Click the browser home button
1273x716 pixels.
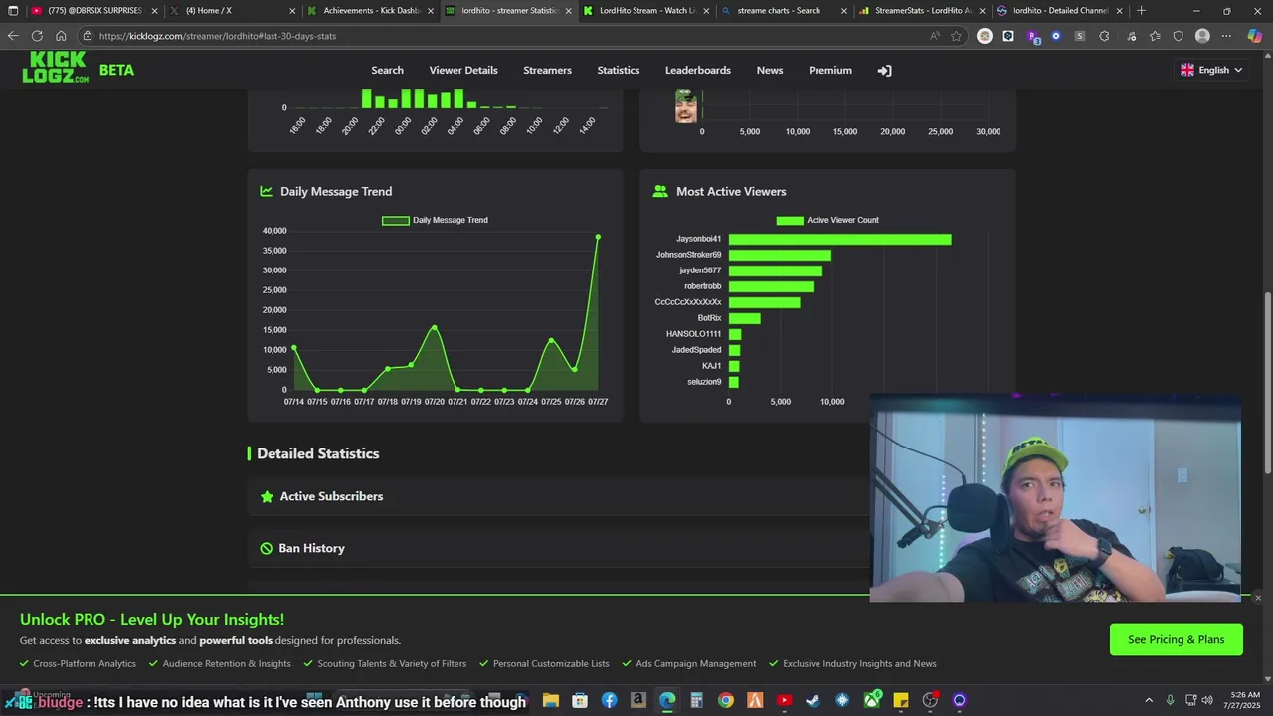click(61, 36)
